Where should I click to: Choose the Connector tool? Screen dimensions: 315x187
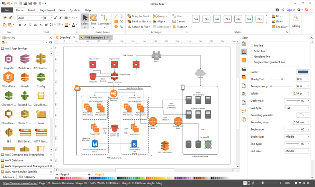click(x=104, y=20)
